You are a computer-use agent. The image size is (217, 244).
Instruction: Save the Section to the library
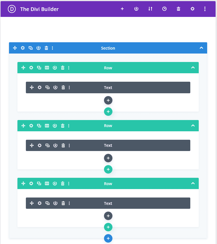(39, 48)
